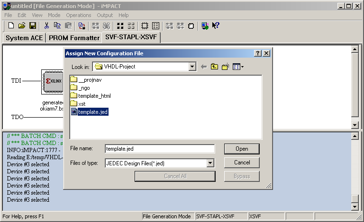Image resolution: width=364 pixels, height=222 pixels.
Task: Click the greyed chip icon in toolbar
Action: click(191, 26)
